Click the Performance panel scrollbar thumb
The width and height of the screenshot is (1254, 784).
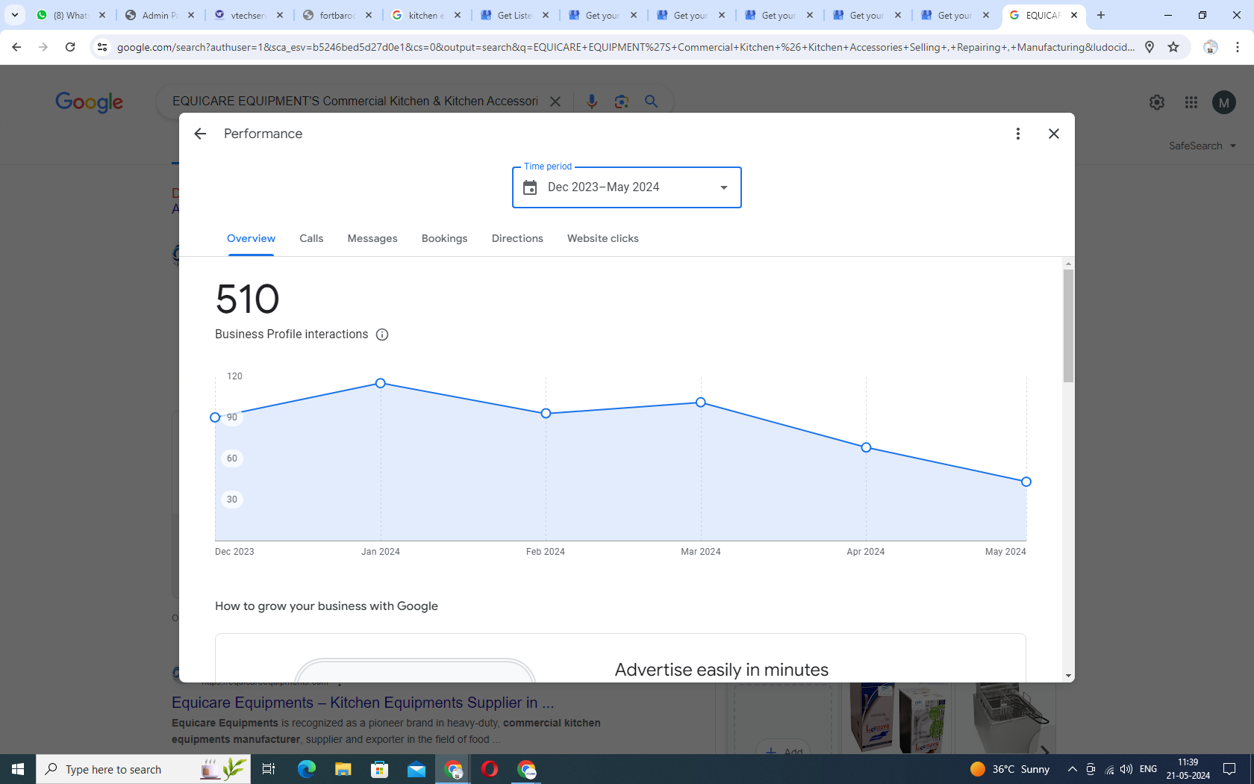[x=1068, y=326]
